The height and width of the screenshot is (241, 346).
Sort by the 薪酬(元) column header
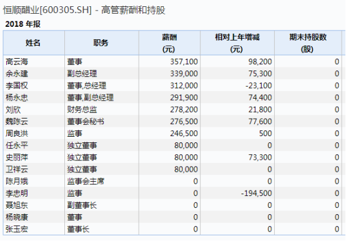169,43
